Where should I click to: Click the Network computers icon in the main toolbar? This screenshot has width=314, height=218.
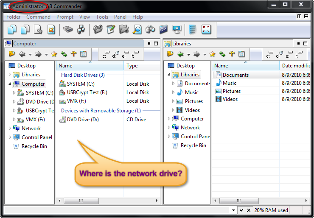point(81,30)
